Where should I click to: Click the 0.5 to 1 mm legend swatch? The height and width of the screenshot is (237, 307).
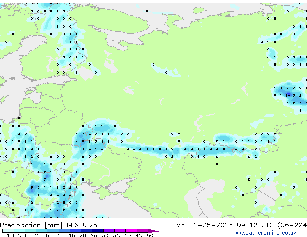(x=19, y=231)
